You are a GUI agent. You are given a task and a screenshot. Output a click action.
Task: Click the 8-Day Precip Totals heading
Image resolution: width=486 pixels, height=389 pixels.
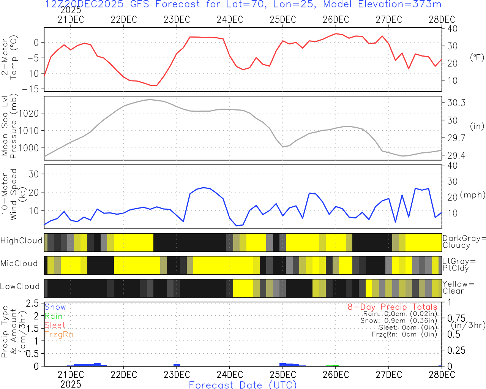pos(392,307)
